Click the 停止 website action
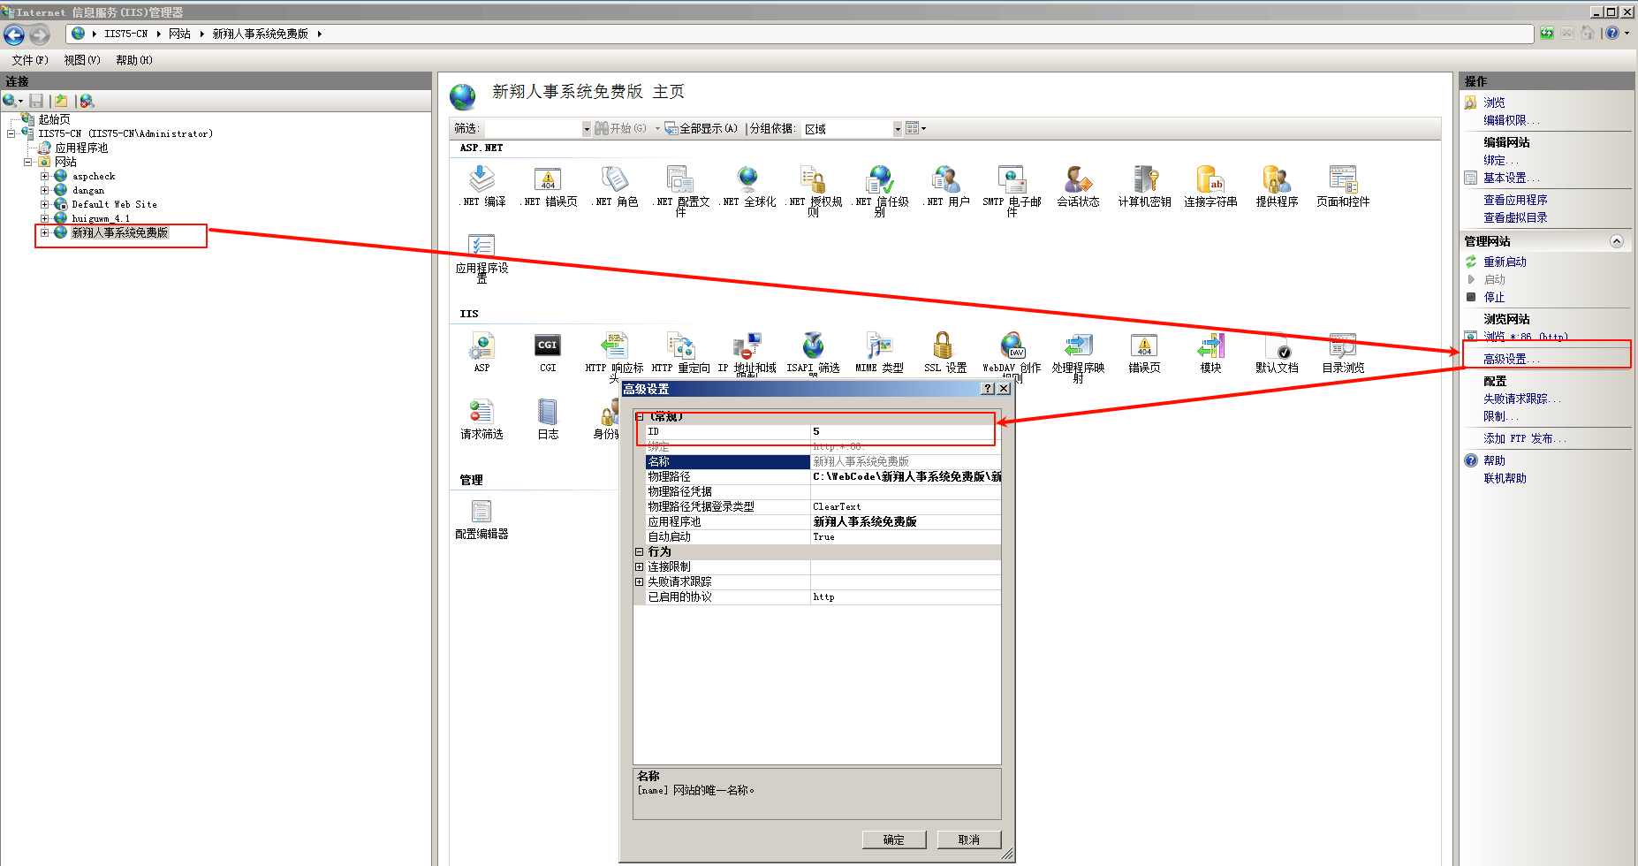 coord(1494,297)
